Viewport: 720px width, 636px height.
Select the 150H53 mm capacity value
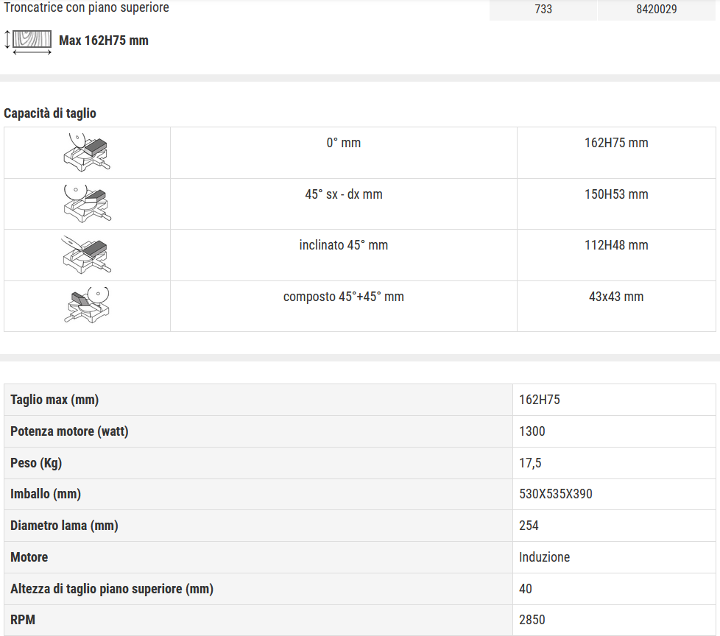pyautogui.click(x=616, y=194)
